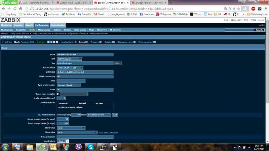Open show value mappings link
269x151 pixels.
108,132
